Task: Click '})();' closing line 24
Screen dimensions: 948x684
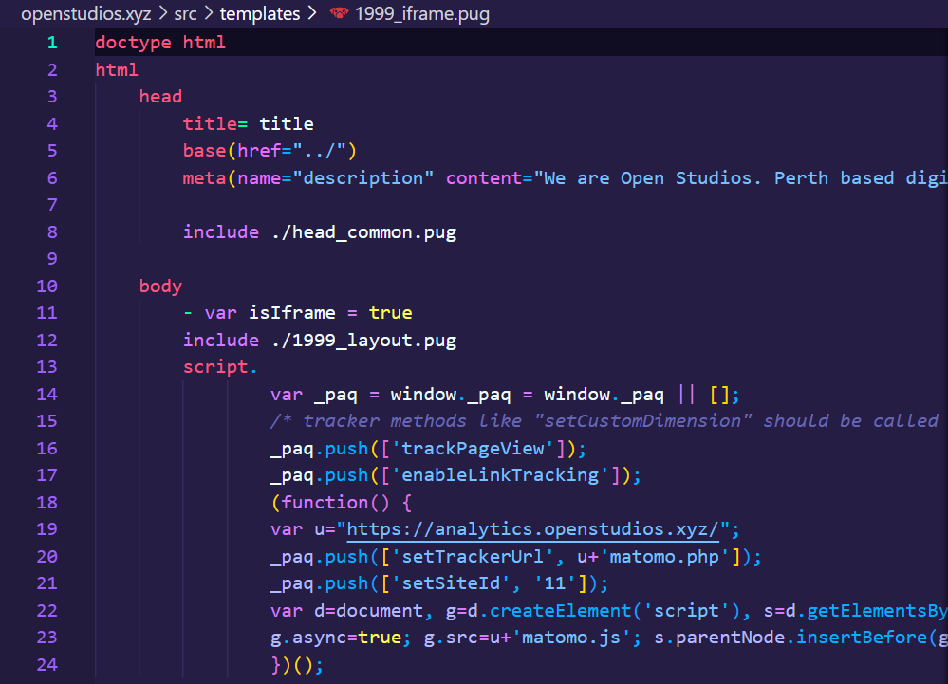Action: (x=297, y=665)
